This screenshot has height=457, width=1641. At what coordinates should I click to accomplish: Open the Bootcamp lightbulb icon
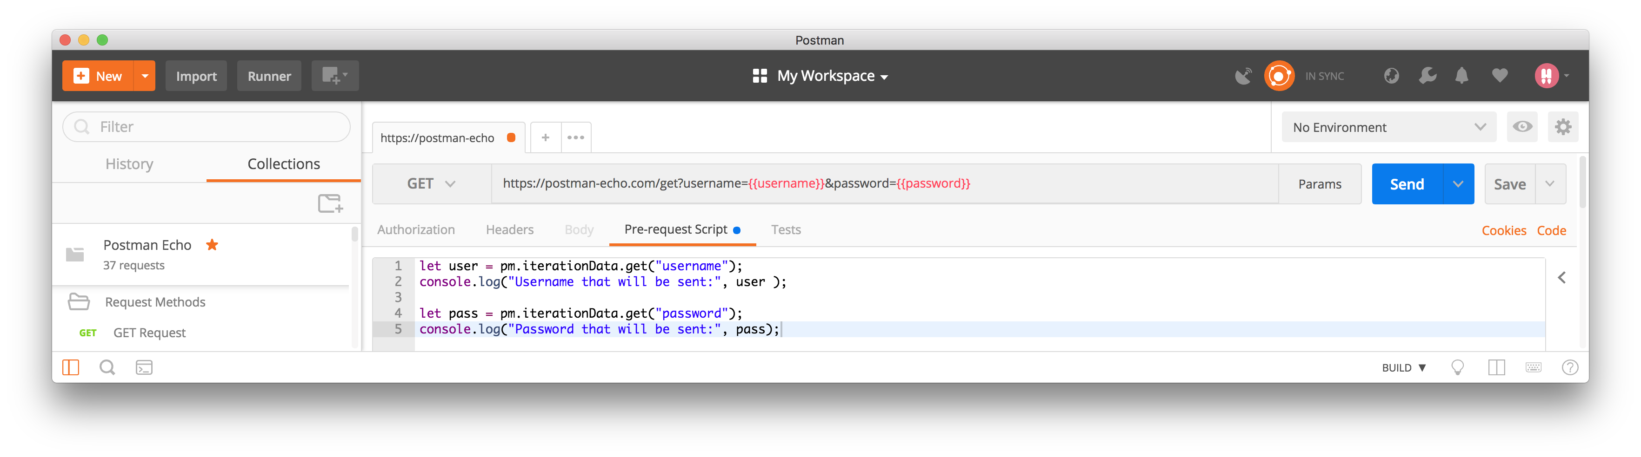1457,367
